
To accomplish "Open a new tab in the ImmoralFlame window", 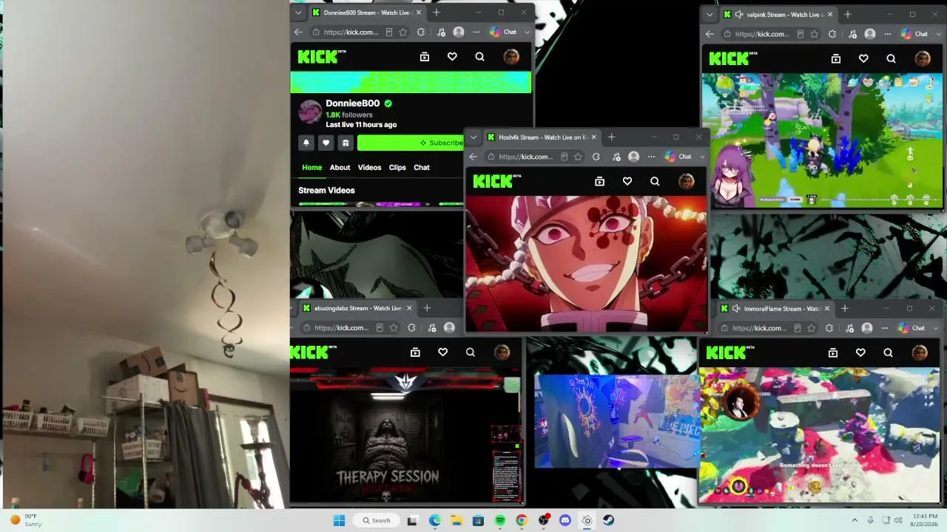I will click(x=844, y=309).
